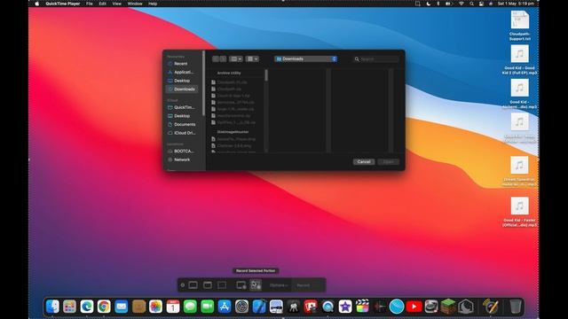Image resolution: width=568 pixels, height=319 pixels.
Task: Click the file list scrollbar
Action: point(266,75)
